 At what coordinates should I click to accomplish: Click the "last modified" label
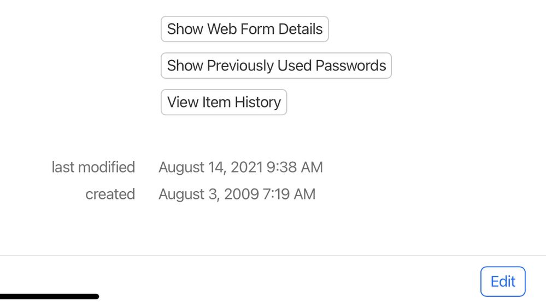coord(93,167)
